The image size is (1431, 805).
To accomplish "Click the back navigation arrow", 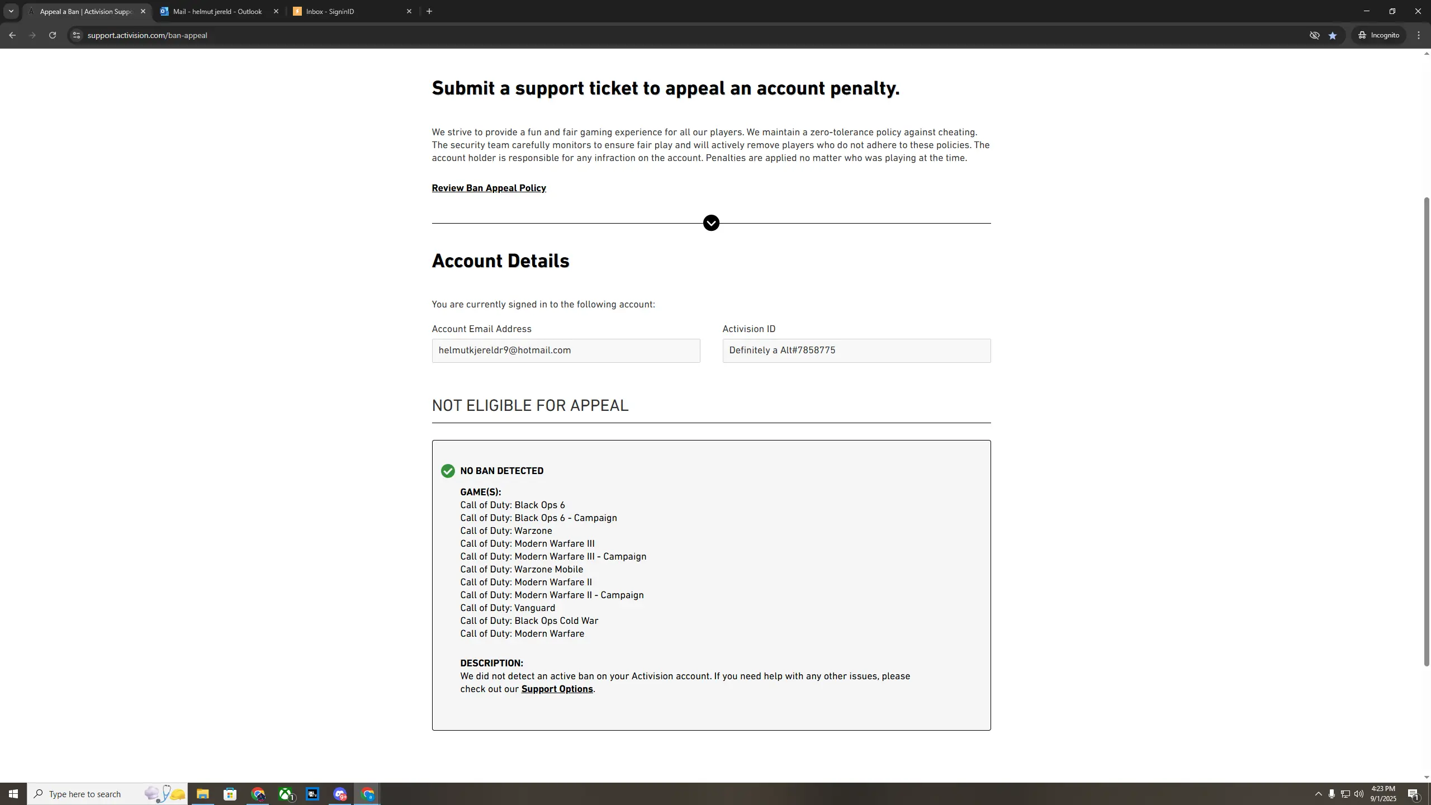I will click(12, 35).
